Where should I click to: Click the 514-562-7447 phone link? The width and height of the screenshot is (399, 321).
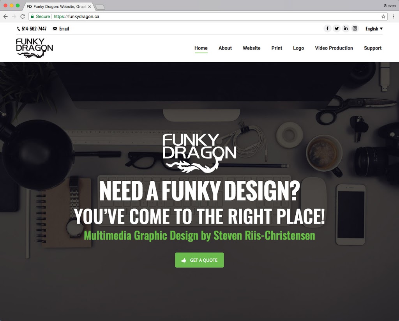[x=34, y=29]
